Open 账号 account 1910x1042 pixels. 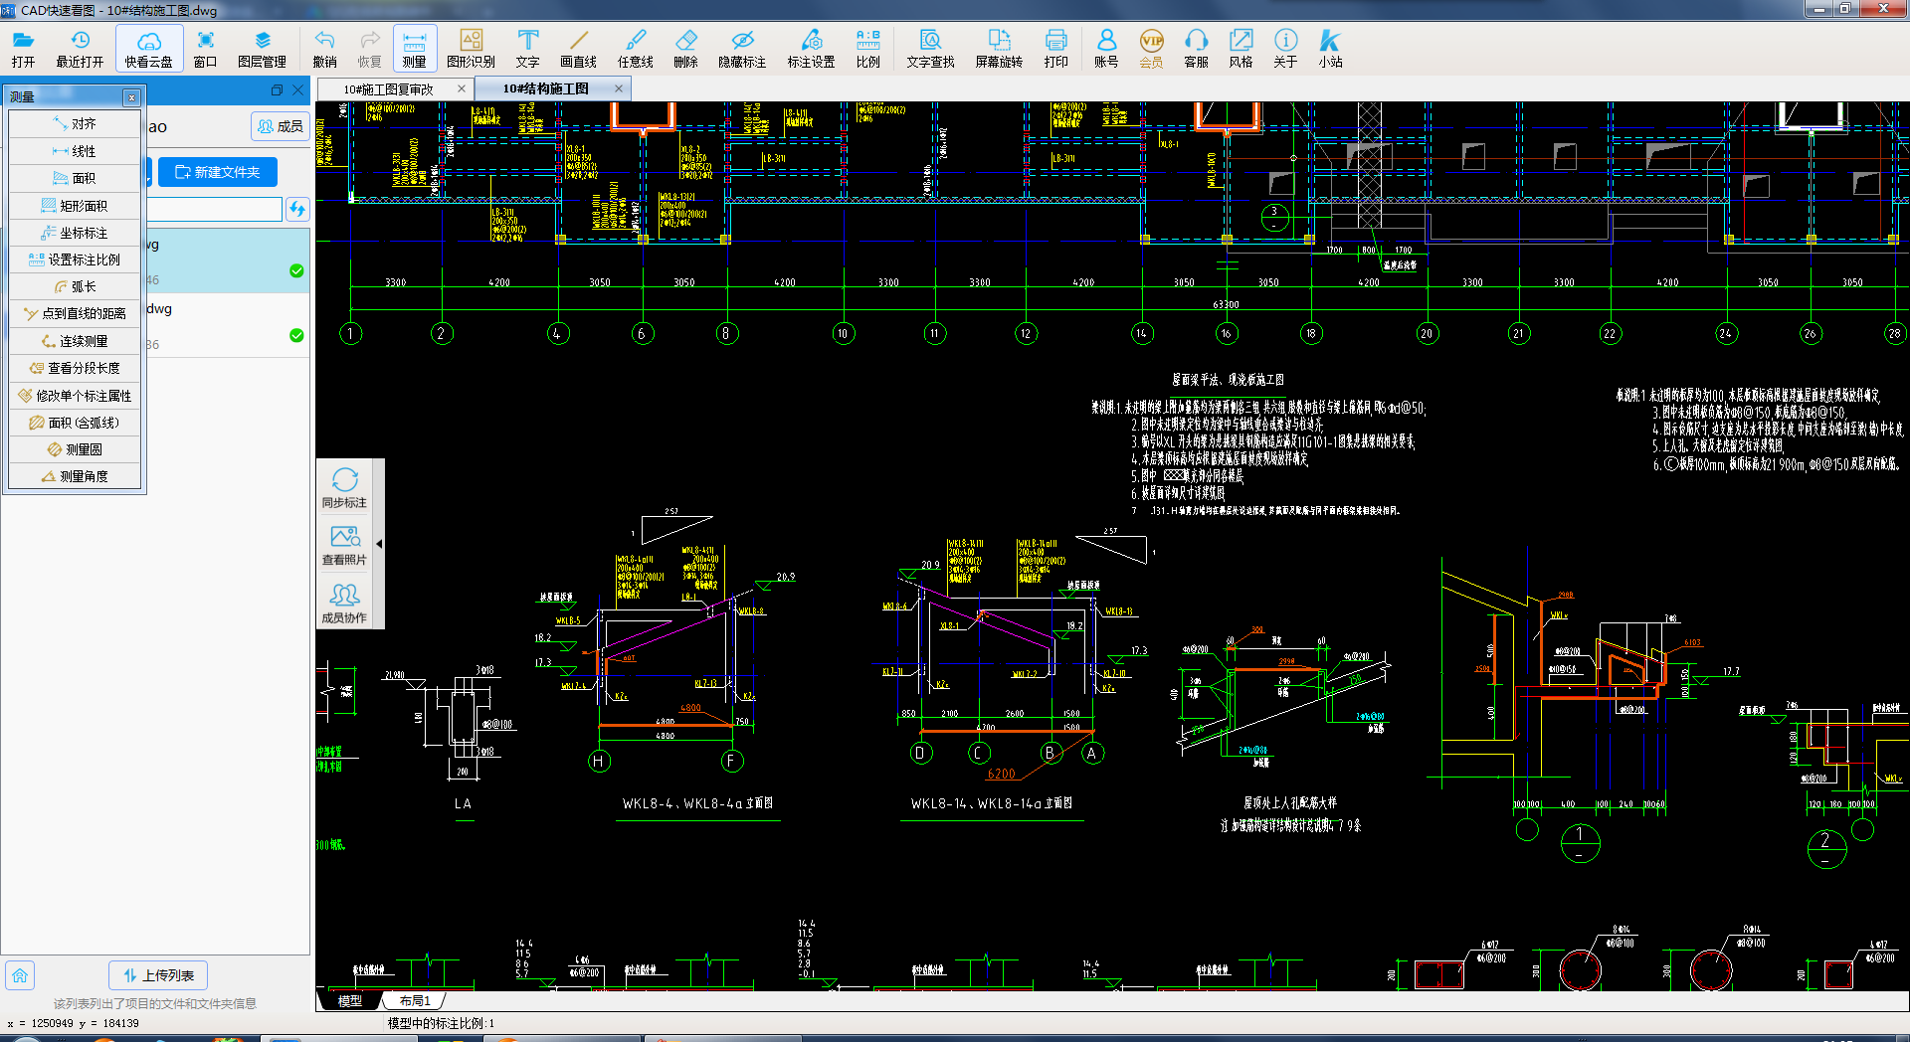click(1106, 49)
